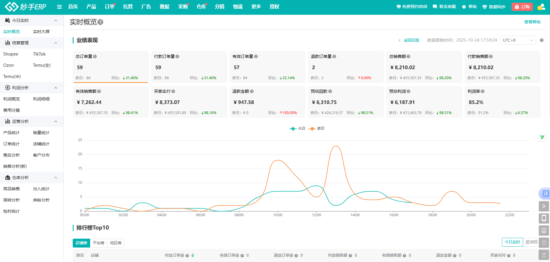Sort ranking table by 付款订单量
The image size is (550, 262).
[x=193, y=256]
